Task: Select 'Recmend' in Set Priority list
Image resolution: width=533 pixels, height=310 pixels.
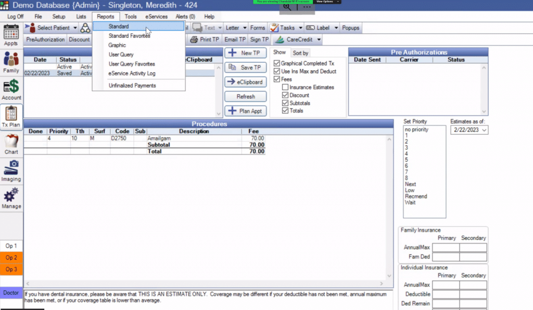Action: click(416, 196)
